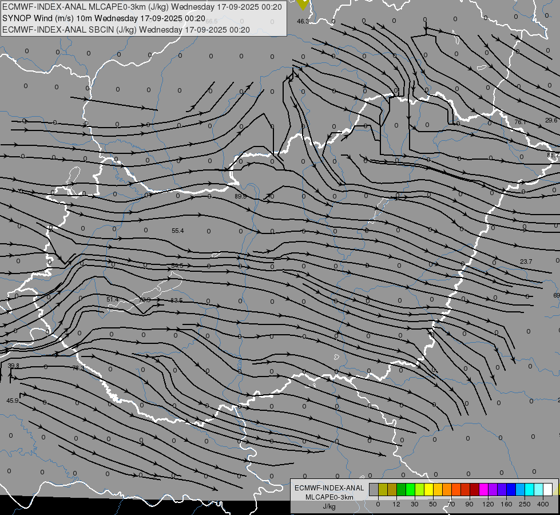Click the map value '83.5'
The width and height of the screenshot is (560, 515).
click(x=176, y=300)
